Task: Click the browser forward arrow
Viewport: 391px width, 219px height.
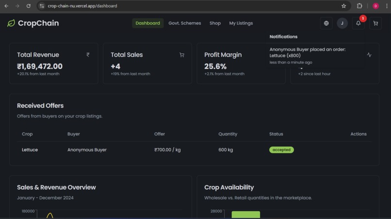Action: tap(17, 6)
